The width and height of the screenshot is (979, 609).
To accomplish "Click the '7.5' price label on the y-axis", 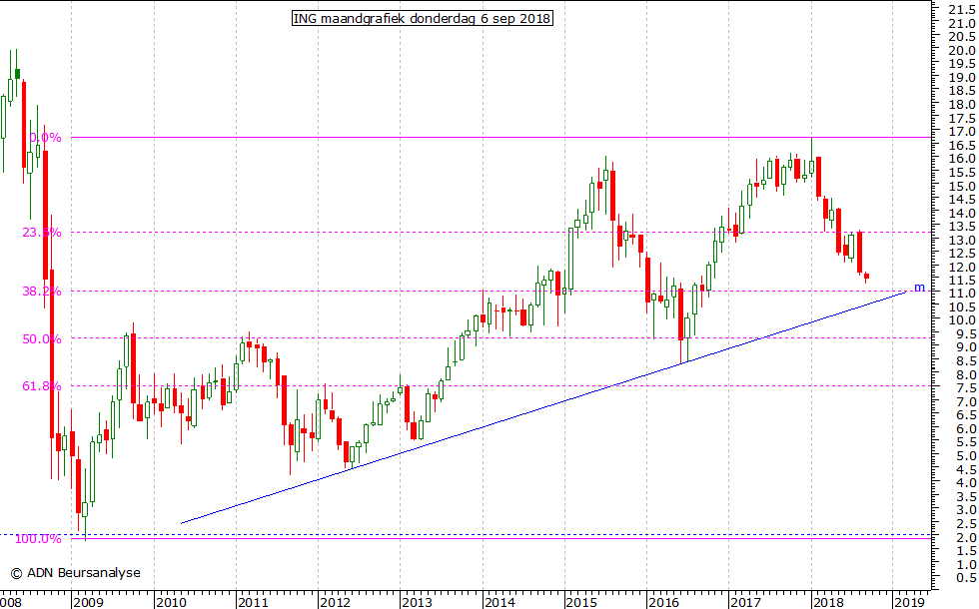I will 965,388.
